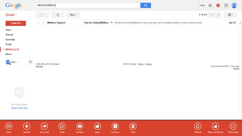Click the All Mail bottom icon
The width and height of the screenshot is (242, 136).
point(80,126)
